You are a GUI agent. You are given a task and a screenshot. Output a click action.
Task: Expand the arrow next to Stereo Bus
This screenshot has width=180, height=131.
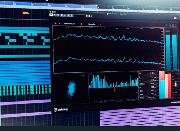pos(100,24)
